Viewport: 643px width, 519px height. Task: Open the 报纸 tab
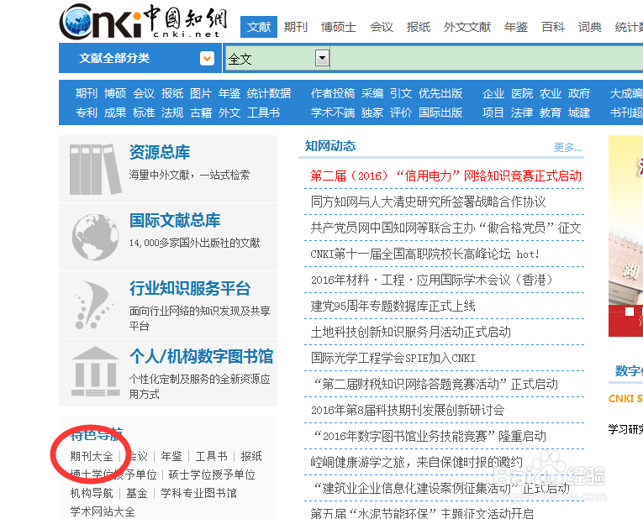click(x=419, y=27)
